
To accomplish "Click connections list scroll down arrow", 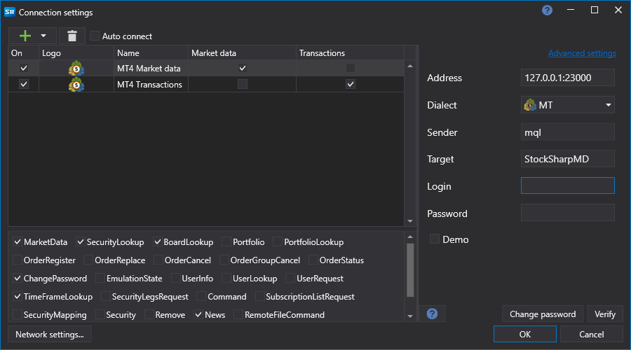I will point(410,221).
